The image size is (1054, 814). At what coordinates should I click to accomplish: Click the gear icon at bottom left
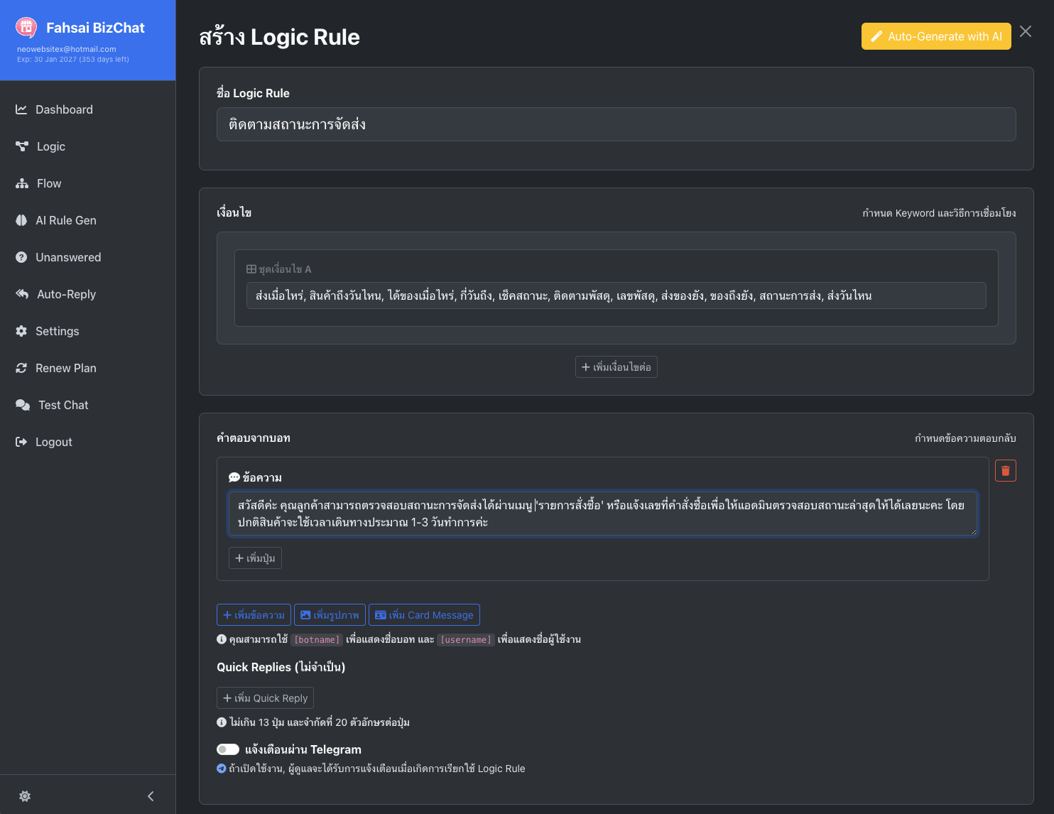25,796
